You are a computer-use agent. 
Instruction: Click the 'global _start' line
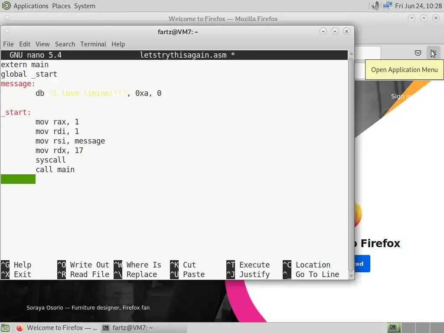click(x=29, y=74)
